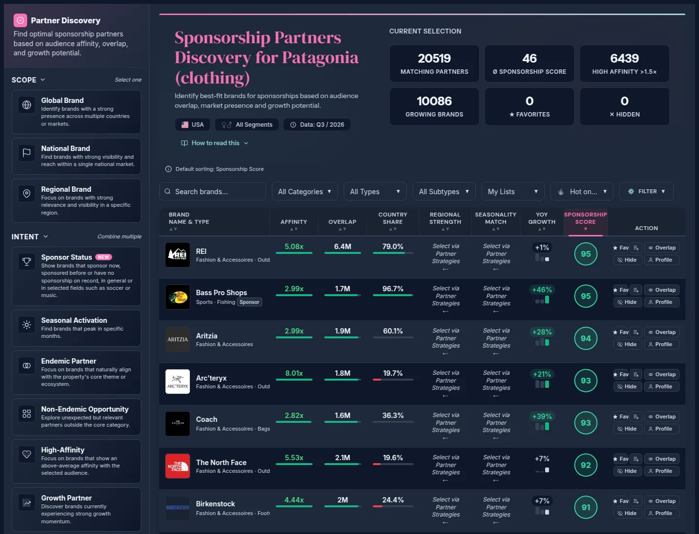Favorite the REI brand
Viewport: 699px width, 534px height.
[x=621, y=248]
